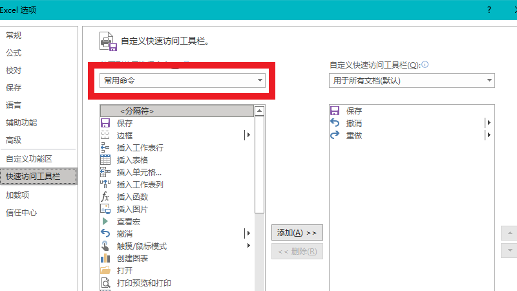Open the 保存 options category in the sidebar

pos(14,88)
